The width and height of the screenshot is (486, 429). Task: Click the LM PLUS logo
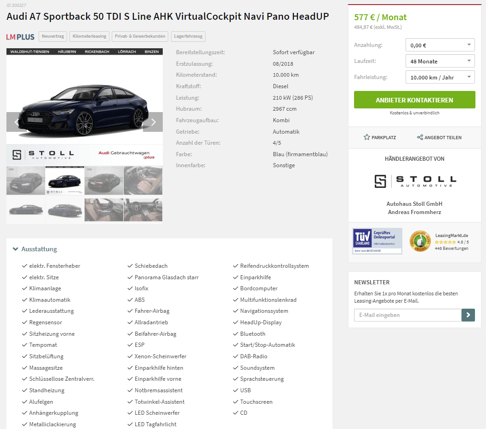(x=20, y=37)
